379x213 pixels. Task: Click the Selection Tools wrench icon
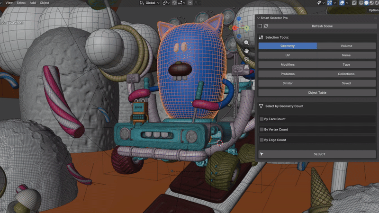coord(261,37)
